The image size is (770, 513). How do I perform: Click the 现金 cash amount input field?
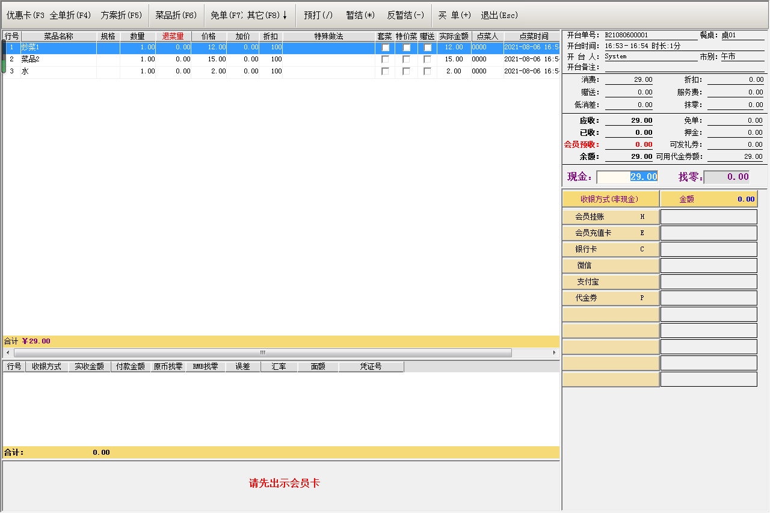[x=627, y=177]
